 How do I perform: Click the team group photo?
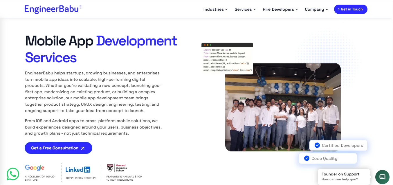coord(283,107)
